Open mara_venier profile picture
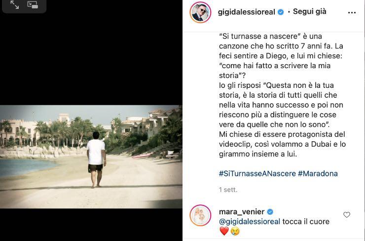 click(200, 215)
